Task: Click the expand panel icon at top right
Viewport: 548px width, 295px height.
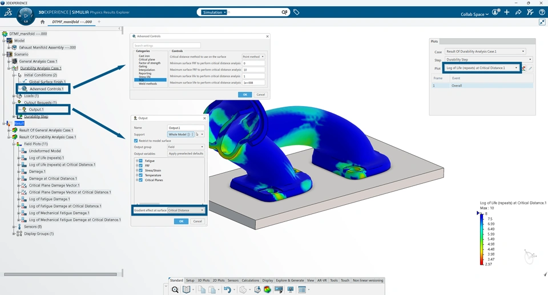Action: (542, 22)
